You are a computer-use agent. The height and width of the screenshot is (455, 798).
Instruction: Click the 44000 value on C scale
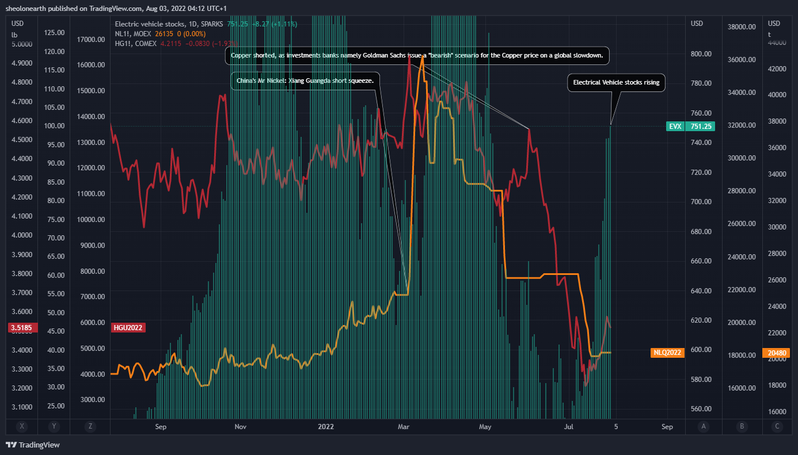point(776,43)
